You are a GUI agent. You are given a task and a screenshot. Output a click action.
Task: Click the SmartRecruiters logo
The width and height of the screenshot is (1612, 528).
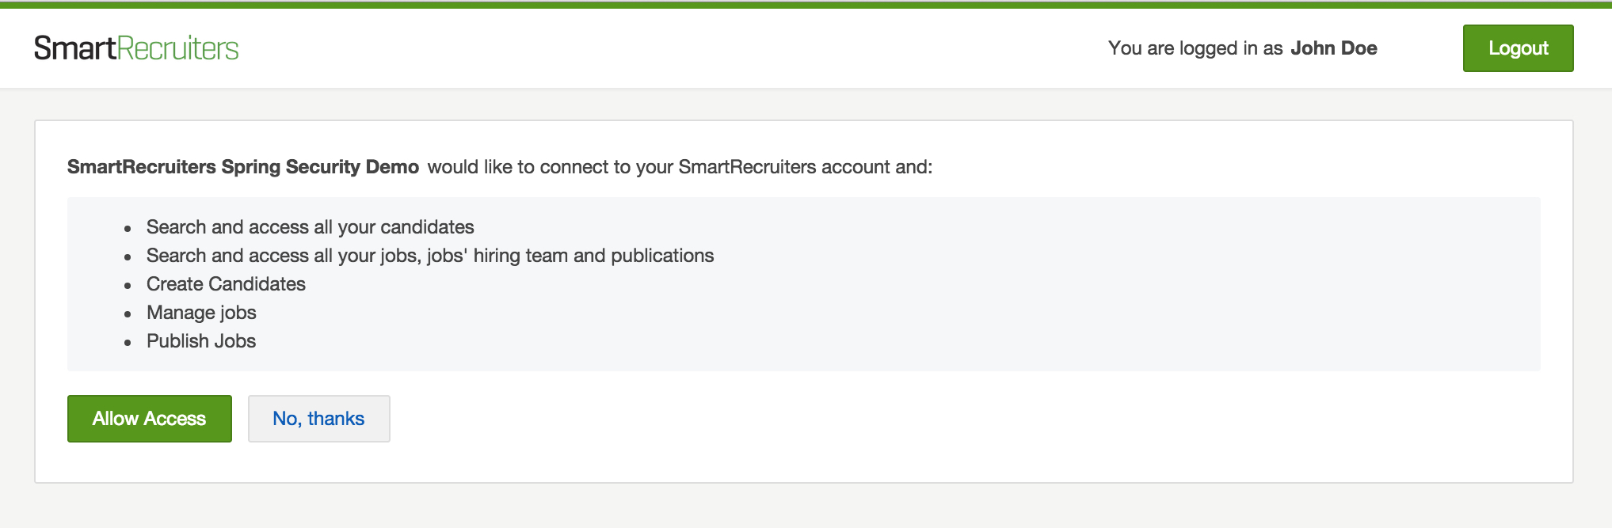click(136, 48)
